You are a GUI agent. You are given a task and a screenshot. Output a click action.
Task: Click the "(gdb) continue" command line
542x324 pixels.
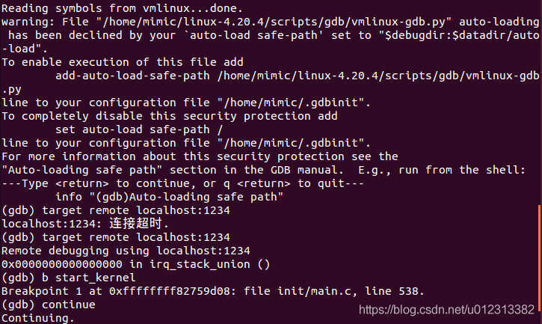tap(49, 305)
